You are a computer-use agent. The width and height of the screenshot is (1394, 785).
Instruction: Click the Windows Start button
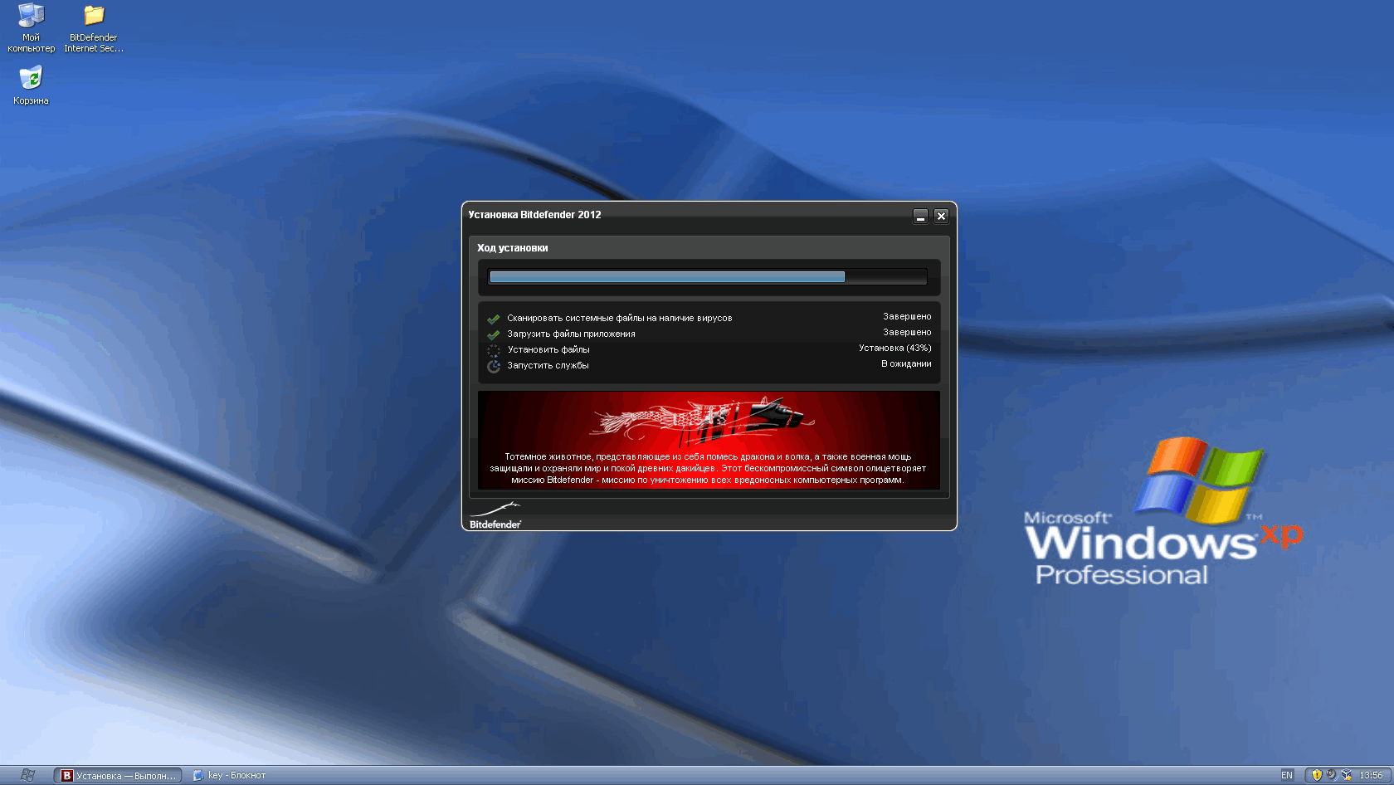pos(27,775)
